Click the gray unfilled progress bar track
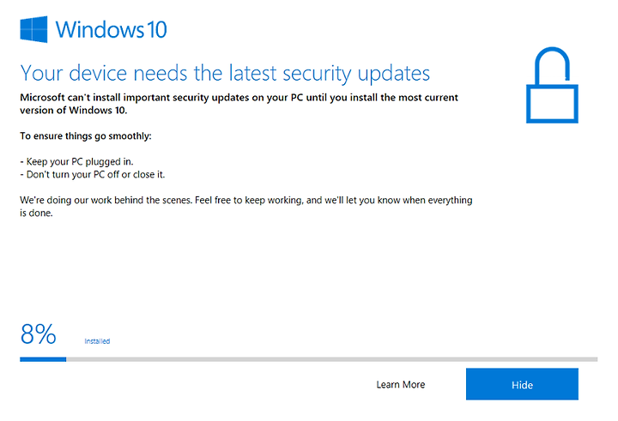The height and width of the screenshot is (421, 618). [332, 359]
